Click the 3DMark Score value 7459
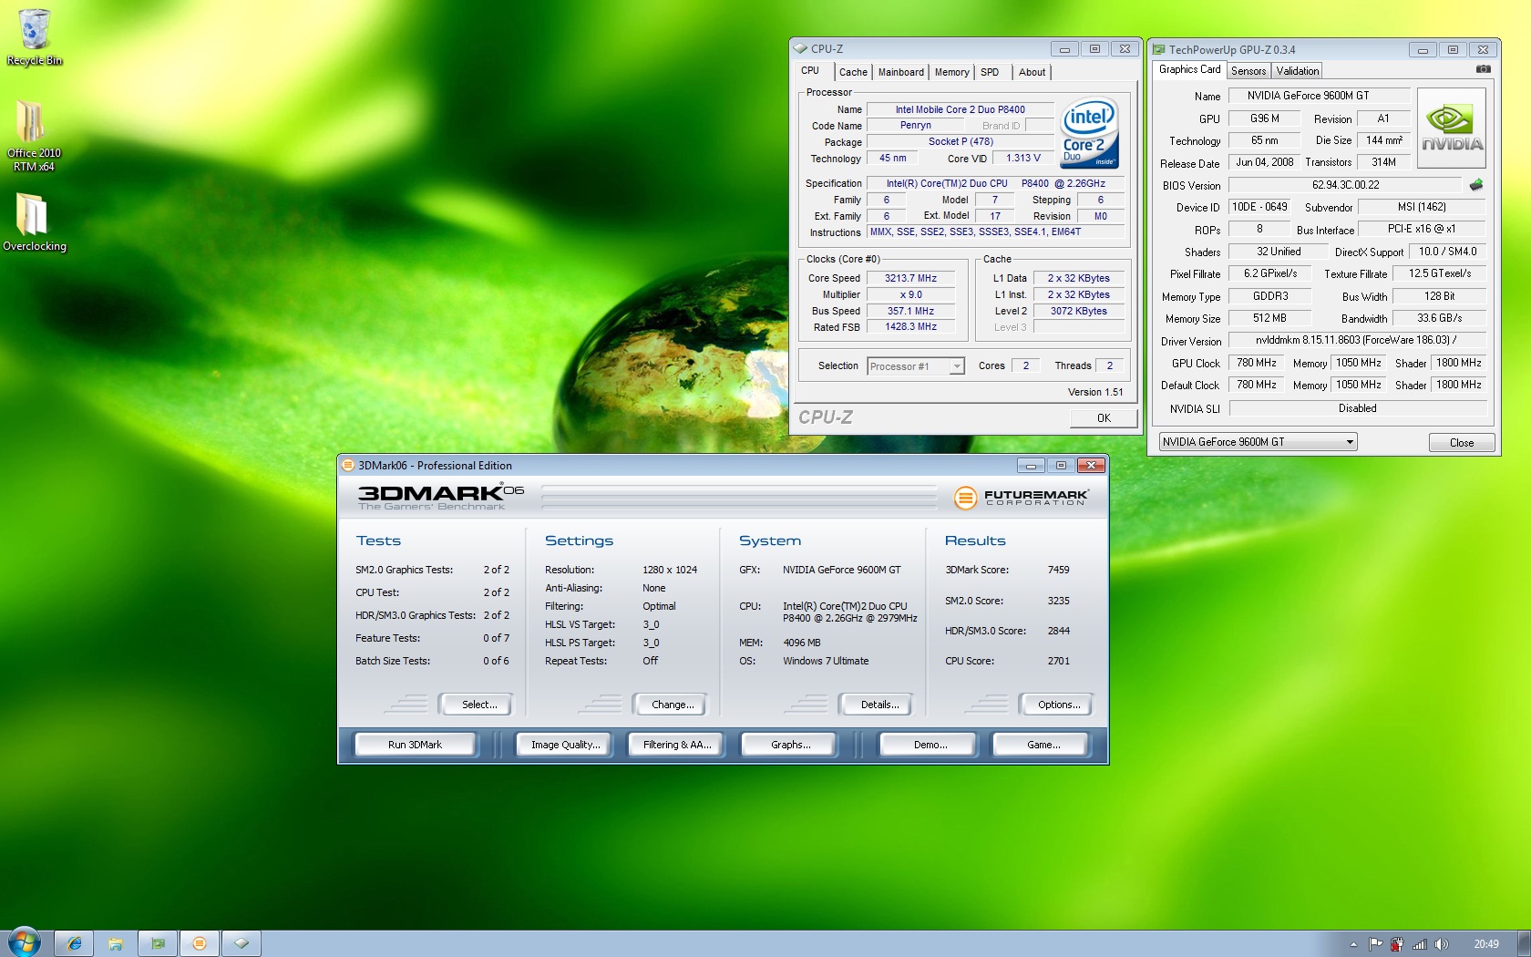The width and height of the screenshot is (1531, 957). (1058, 570)
